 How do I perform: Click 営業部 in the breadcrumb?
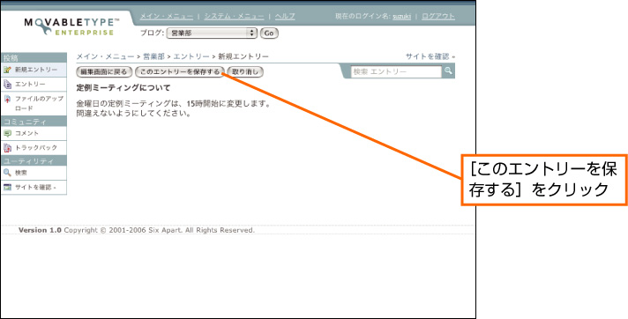coord(153,56)
